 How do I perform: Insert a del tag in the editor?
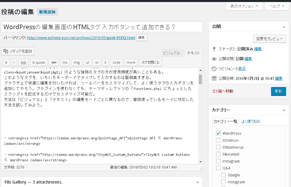[54, 62]
